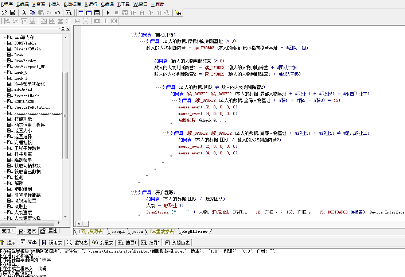
Task: Open help search binoculars icon
Action: tap(178, 12)
